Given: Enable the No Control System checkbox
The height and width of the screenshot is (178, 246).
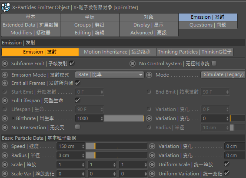Looking at the screenshot, I should coord(214,64).
